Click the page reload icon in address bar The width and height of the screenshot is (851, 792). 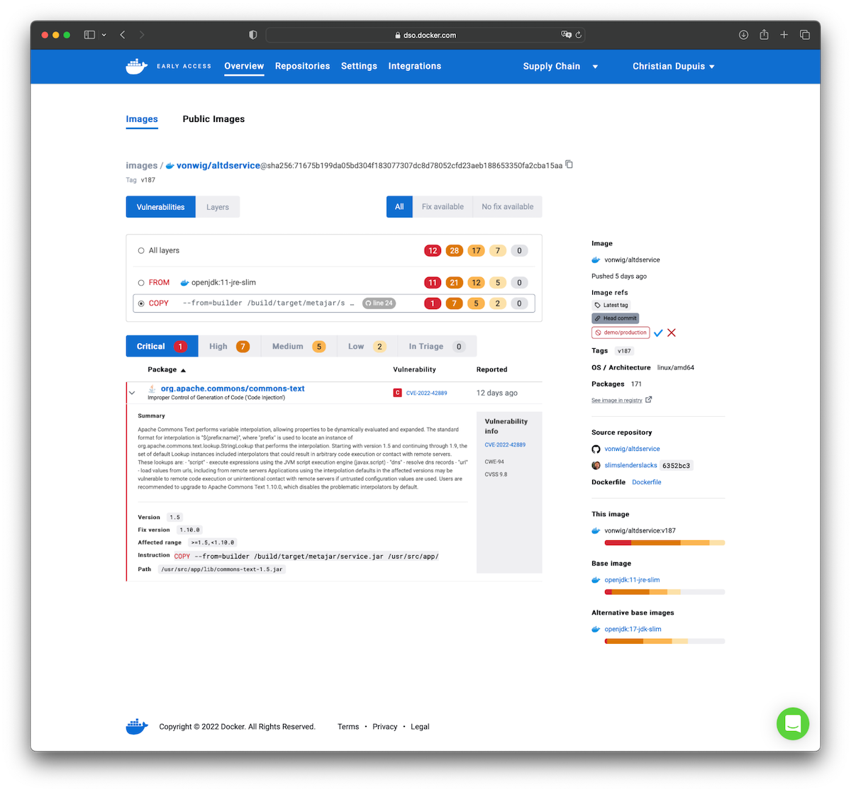[x=579, y=35]
